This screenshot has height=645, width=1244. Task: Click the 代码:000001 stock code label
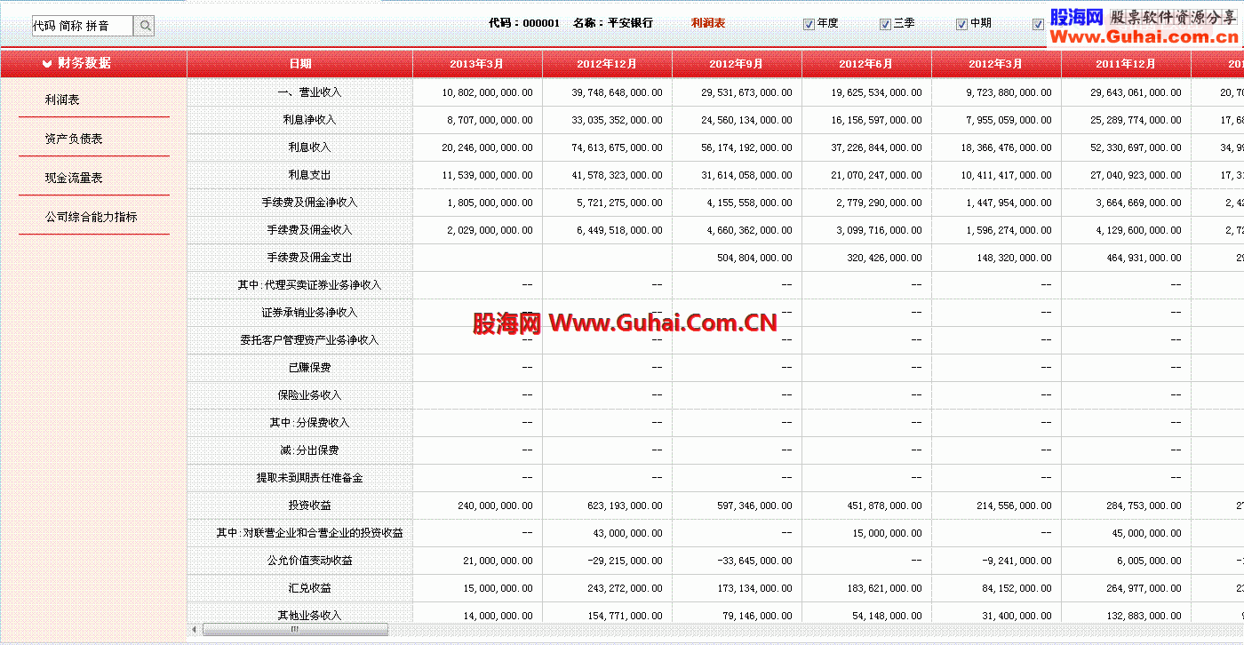pyautogui.click(x=524, y=23)
